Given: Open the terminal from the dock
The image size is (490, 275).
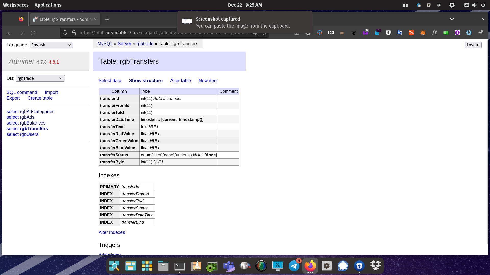Looking at the screenshot, I should [x=180, y=266].
